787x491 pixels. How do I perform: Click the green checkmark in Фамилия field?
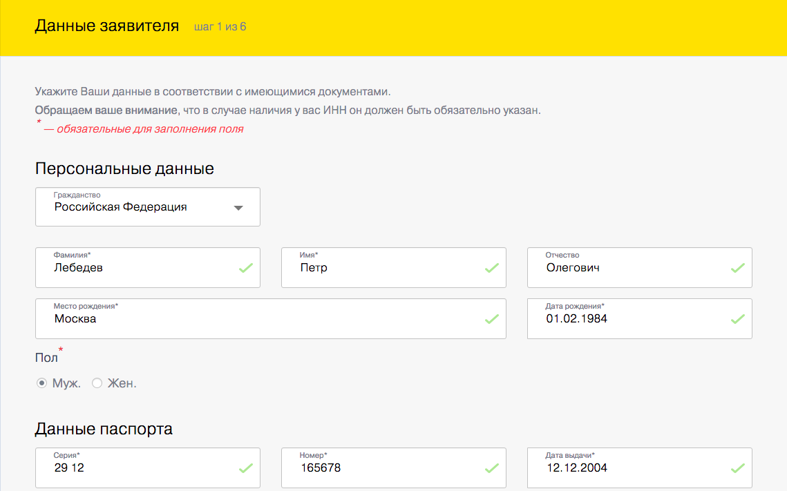point(245,268)
